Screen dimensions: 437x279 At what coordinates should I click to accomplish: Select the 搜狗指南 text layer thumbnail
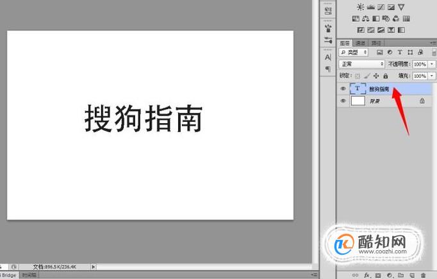(358, 89)
